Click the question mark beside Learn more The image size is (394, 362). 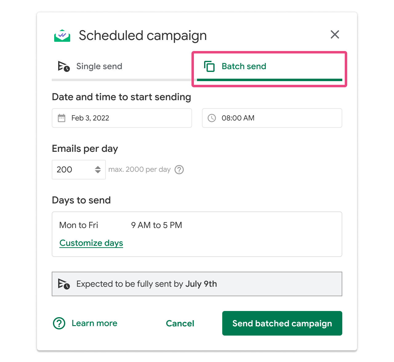click(59, 323)
